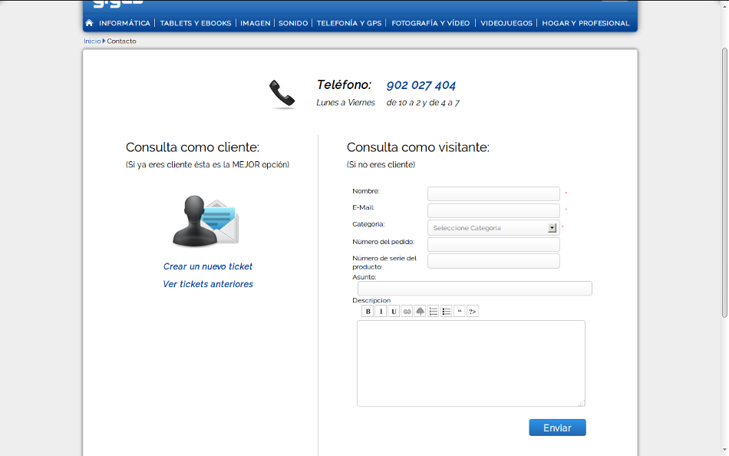
Task: Focus the Número del pedido field
Action: (493, 244)
